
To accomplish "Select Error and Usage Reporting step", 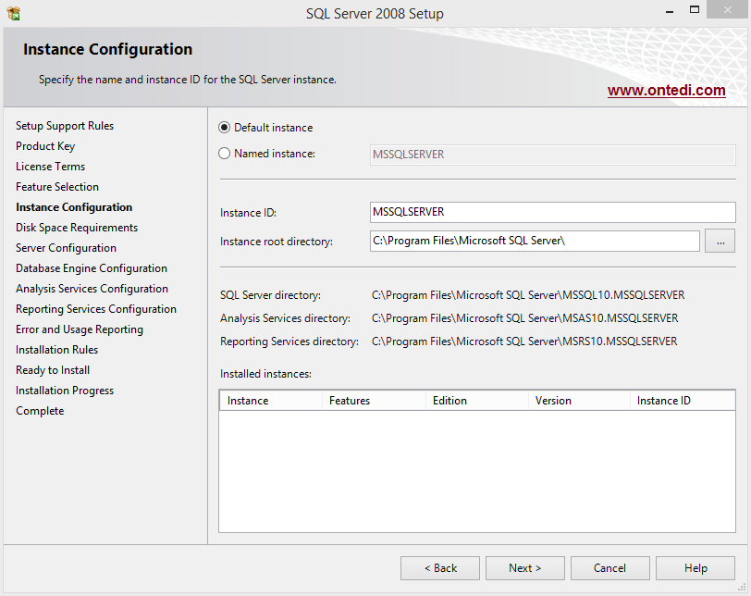I will click(80, 329).
